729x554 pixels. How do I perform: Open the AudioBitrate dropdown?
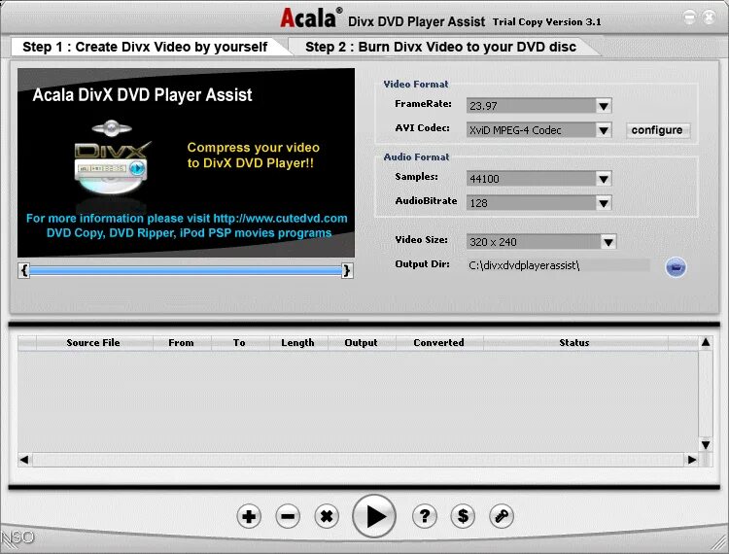(604, 203)
